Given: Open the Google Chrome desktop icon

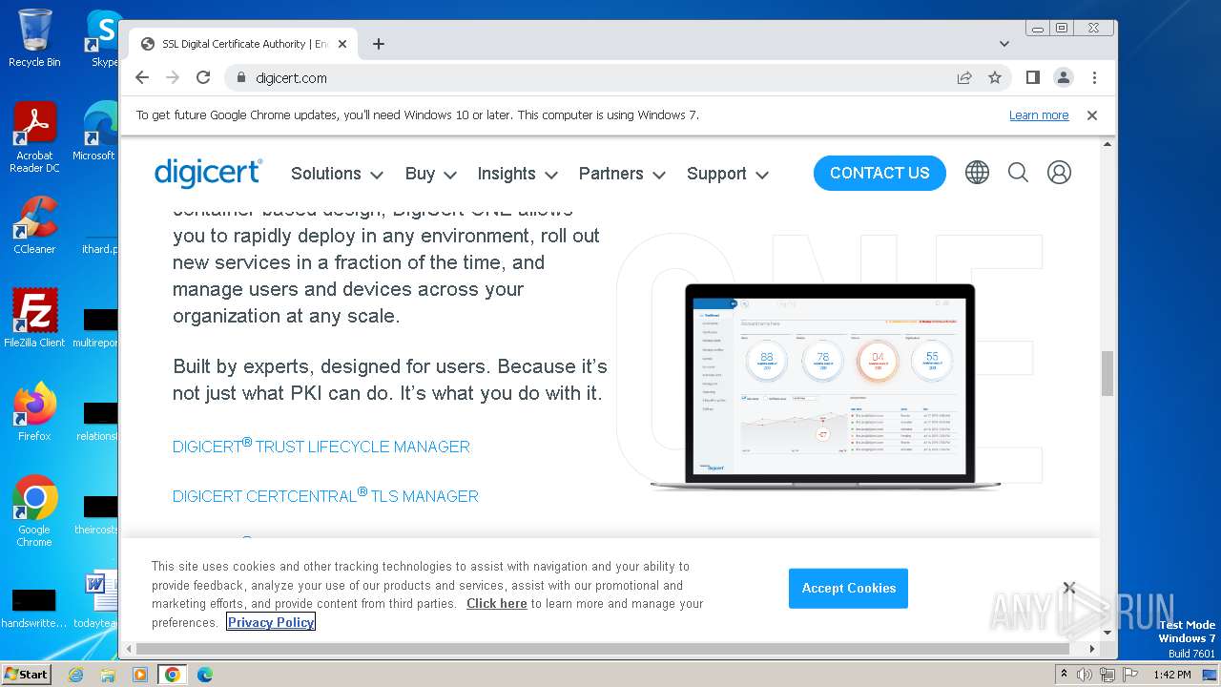Looking at the screenshot, I should pos(34,511).
